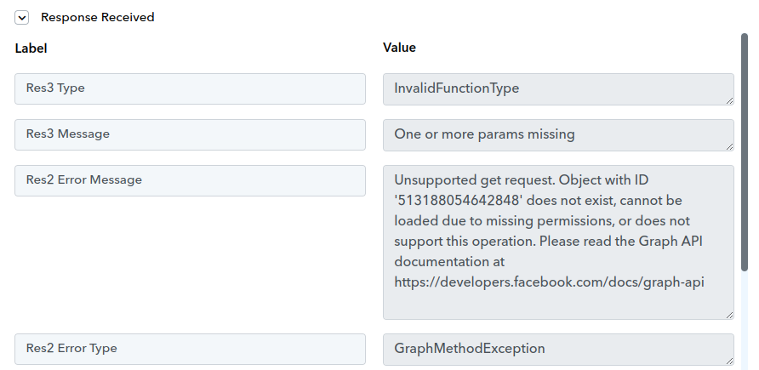Click inside the Unsupported get request text area
This screenshot has height=370, width=759.
point(558,242)
